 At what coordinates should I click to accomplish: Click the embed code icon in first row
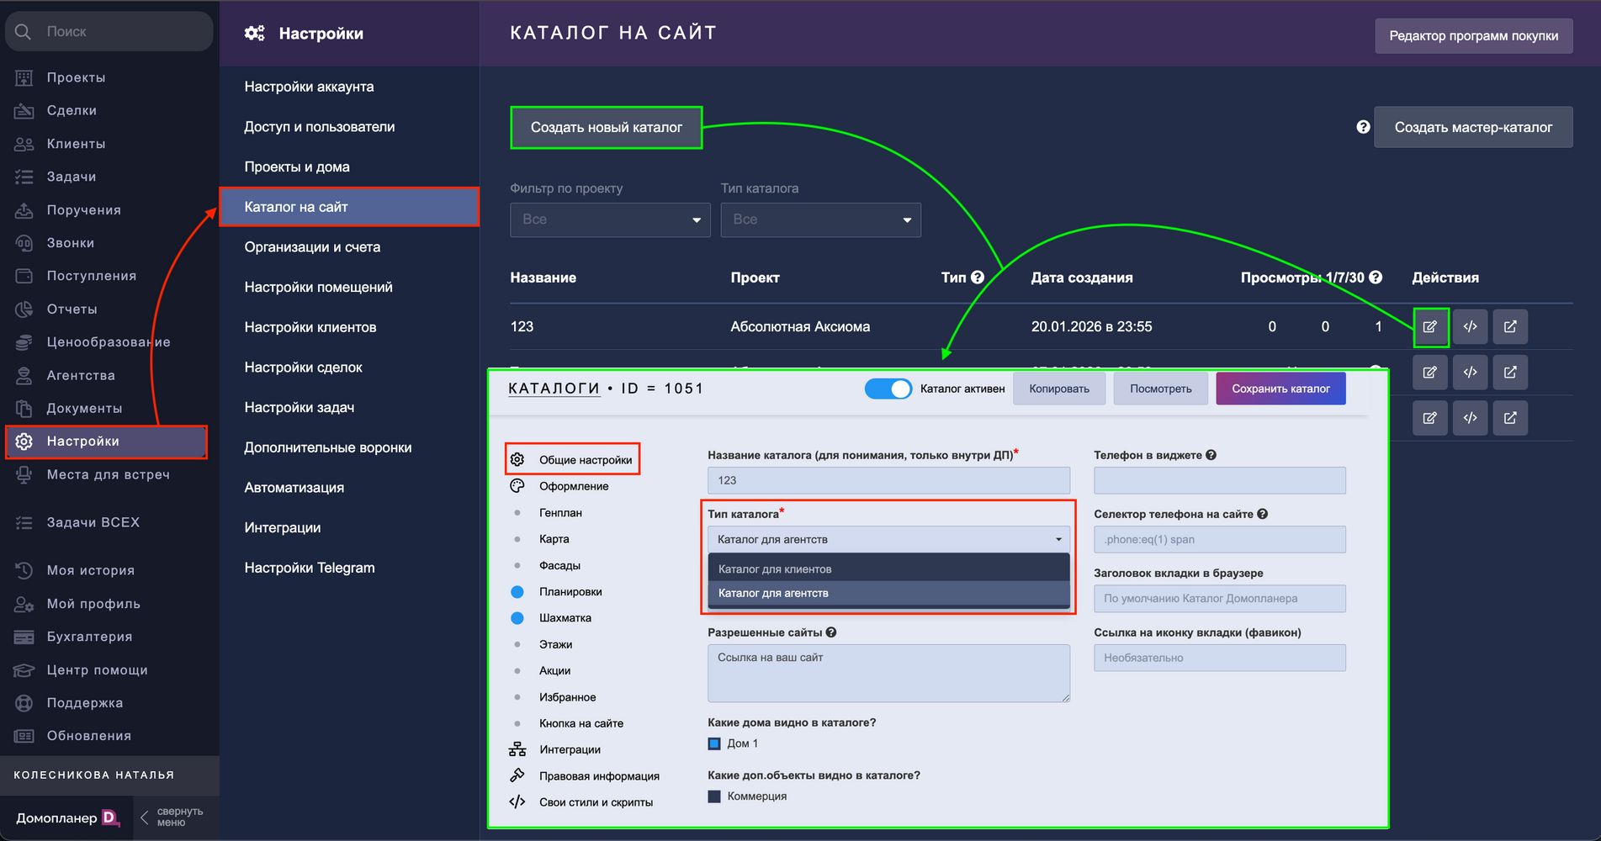tap(1470, 327)
